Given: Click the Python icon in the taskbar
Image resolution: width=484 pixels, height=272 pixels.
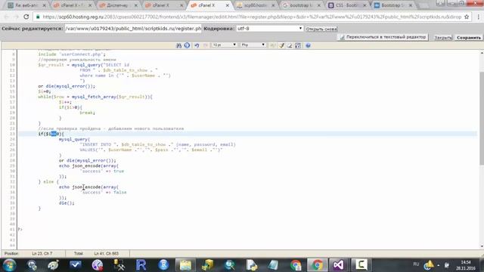Looking at the screenshot, I should click(252, 265).
